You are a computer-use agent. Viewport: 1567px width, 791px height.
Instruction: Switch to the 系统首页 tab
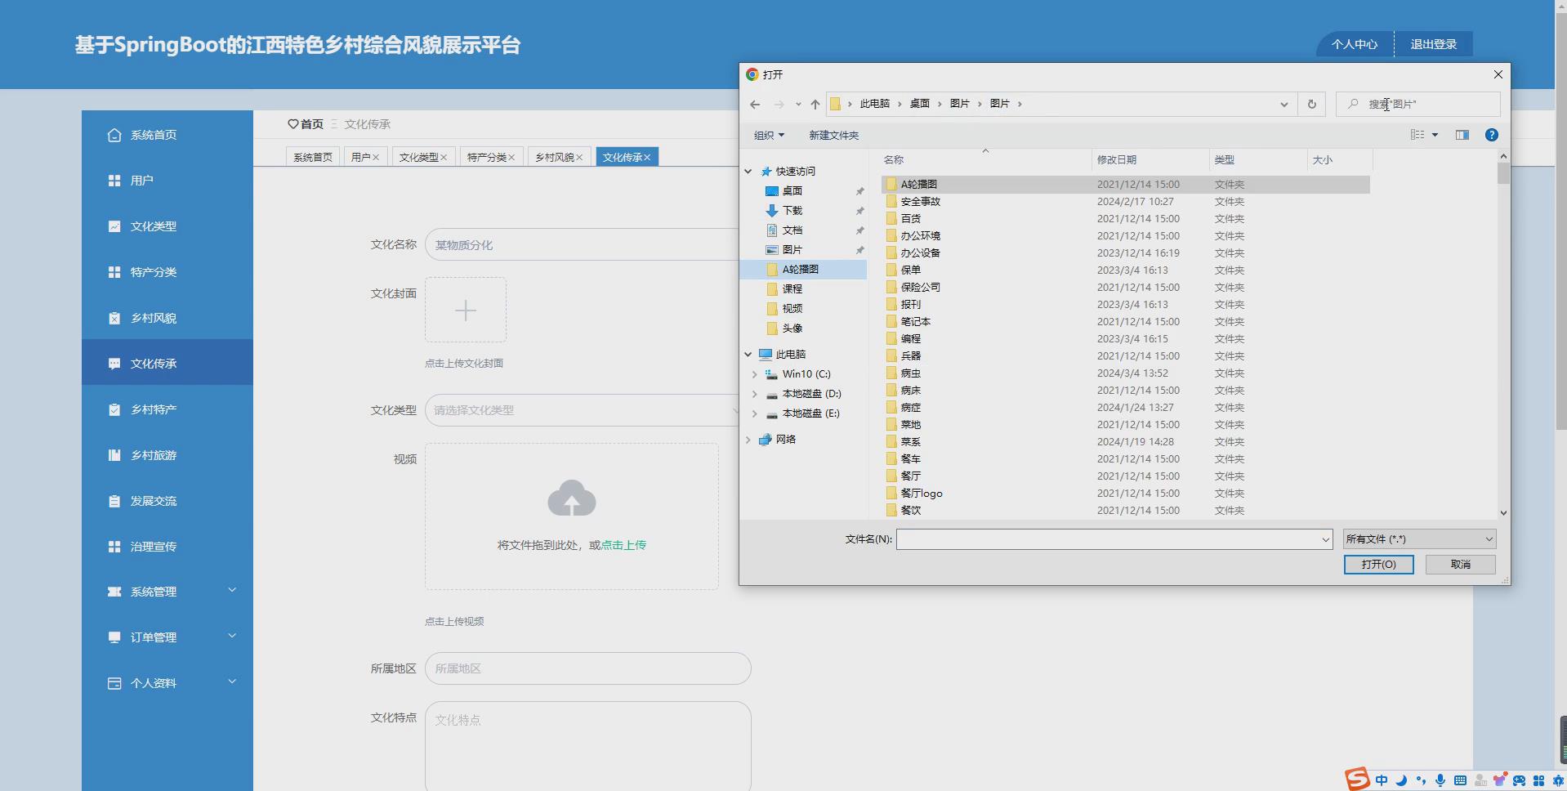(x=311, y=156)
